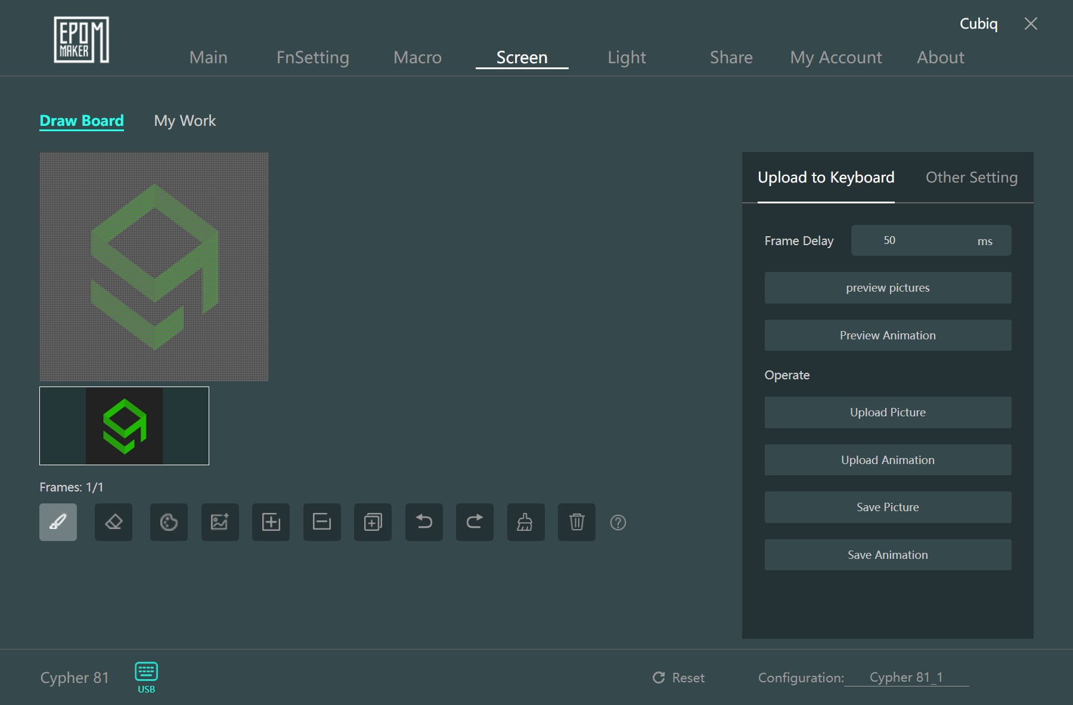Click the Reset circular arrow icon
The image size is (1073, 705).
659,678
